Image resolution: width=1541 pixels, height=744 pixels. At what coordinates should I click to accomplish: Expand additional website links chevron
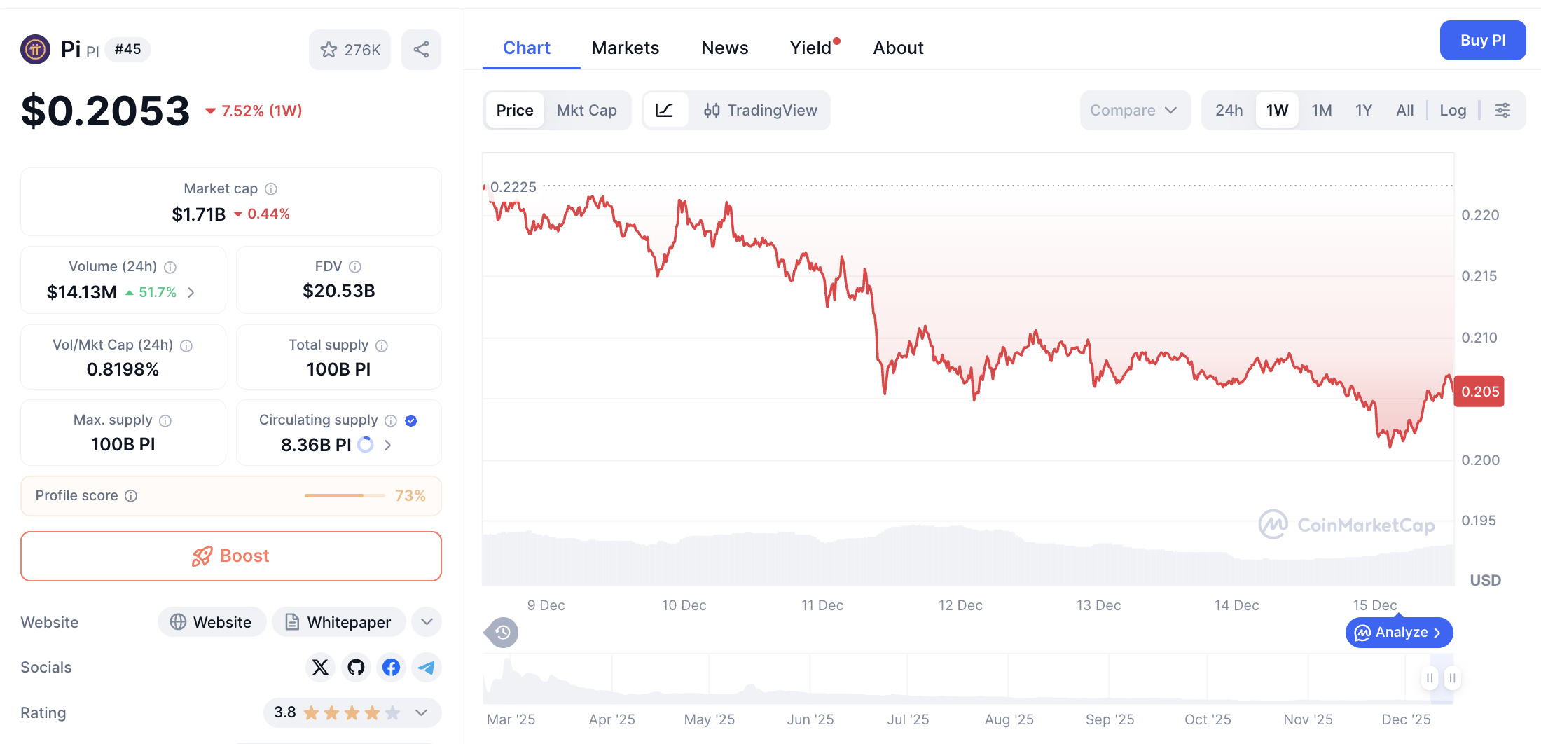tap(426, 621)
